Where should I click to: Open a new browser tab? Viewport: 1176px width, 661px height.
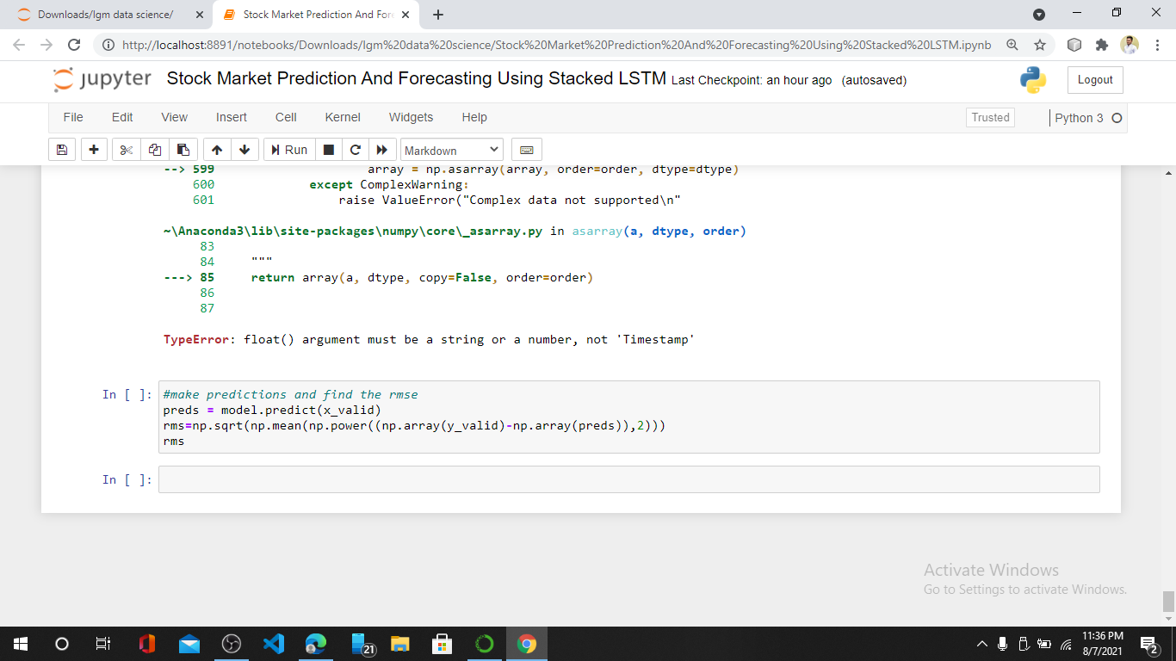tap(438, 15)
